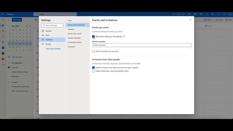Screen dimensions: 233x131
Task: Toggle FS Research Committee group calendar
Action: click(9, 87)
